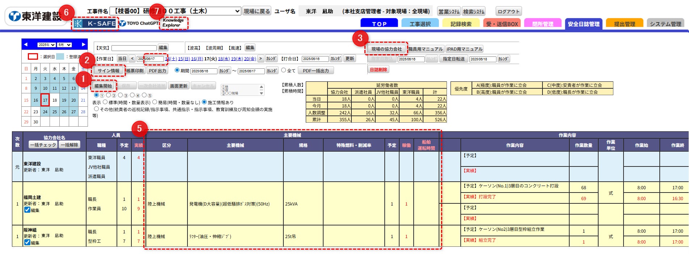Choose 標準(時間・数量表示) display mode
Viewport: 689px width, 254px height.
[x=105, y=102]
